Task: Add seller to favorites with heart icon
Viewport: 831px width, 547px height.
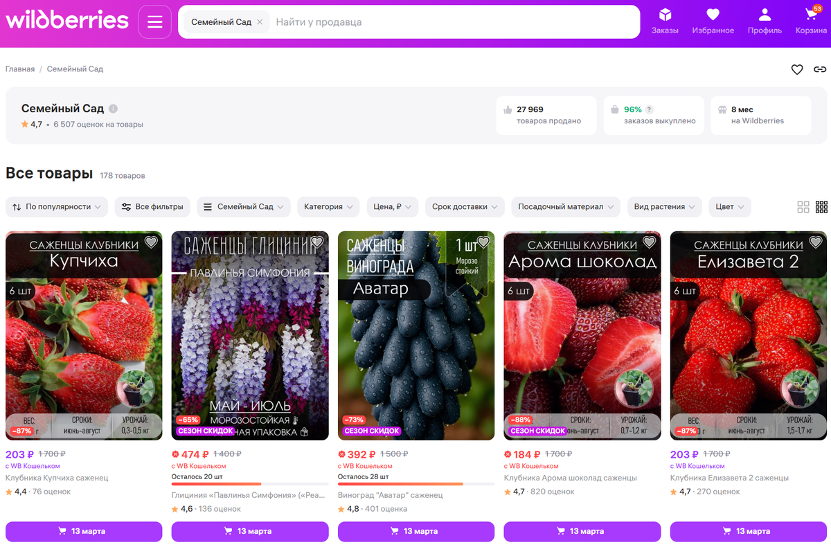Action: tap(797, 69)
